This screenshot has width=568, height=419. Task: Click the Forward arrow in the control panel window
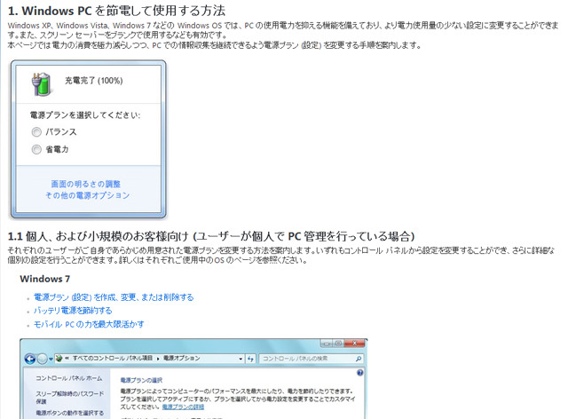pos(42,359)
